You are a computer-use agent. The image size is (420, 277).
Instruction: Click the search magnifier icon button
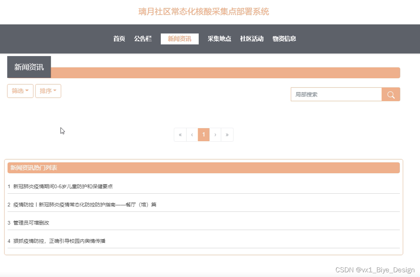coord(391,94)
